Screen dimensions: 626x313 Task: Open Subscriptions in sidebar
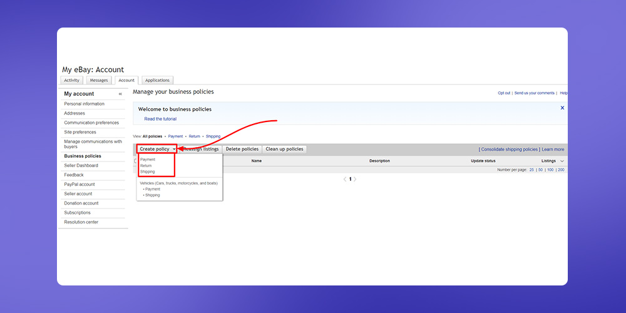tap(78, 213)
